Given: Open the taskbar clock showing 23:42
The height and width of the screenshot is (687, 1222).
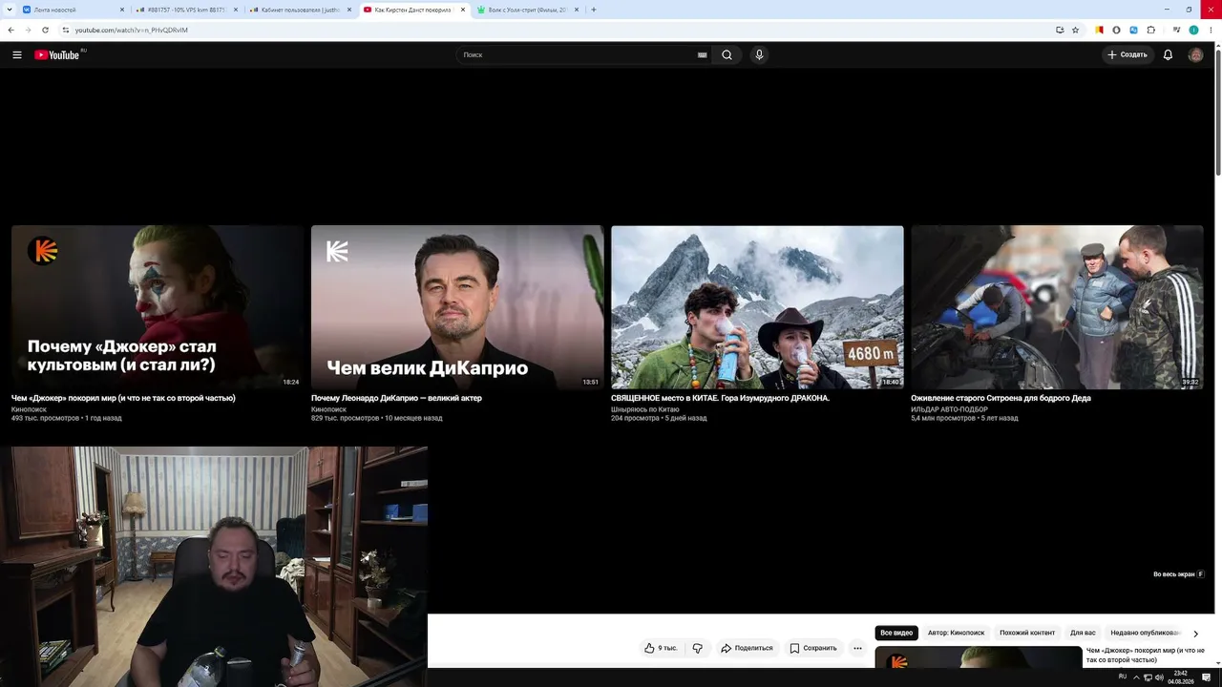Looking at the screenshot, I should point(1181,677).
